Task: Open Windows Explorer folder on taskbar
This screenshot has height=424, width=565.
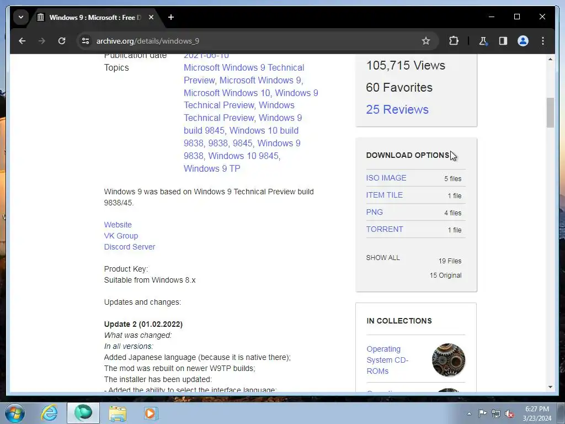Action: point(118,413)
